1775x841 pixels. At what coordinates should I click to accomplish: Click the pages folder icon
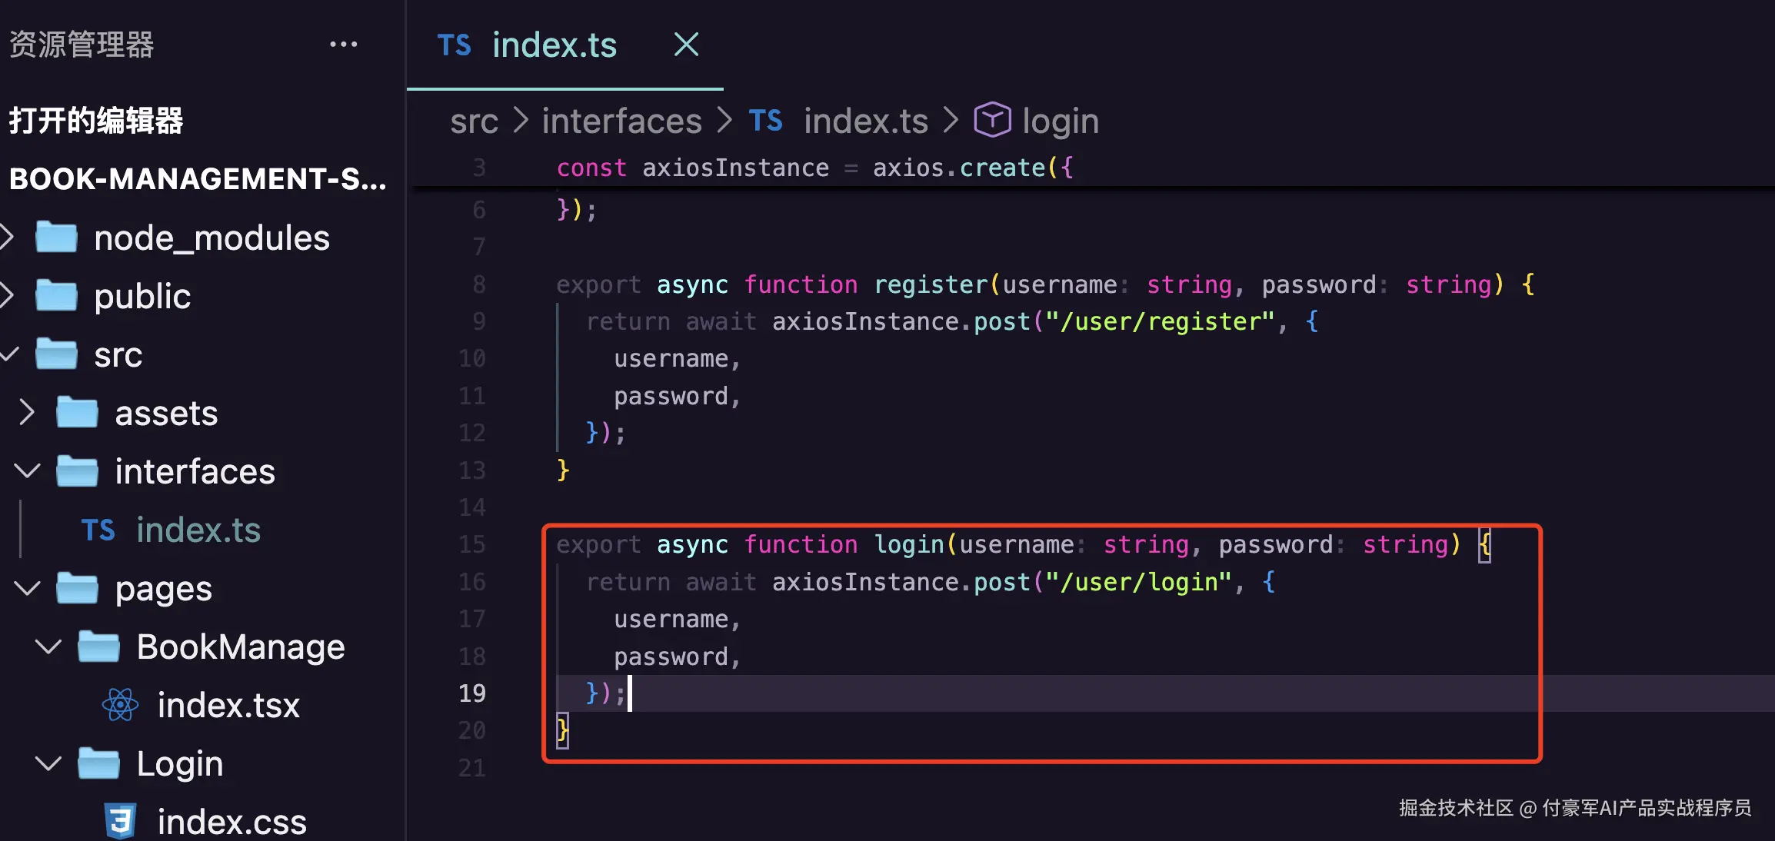tap(78, 588)
